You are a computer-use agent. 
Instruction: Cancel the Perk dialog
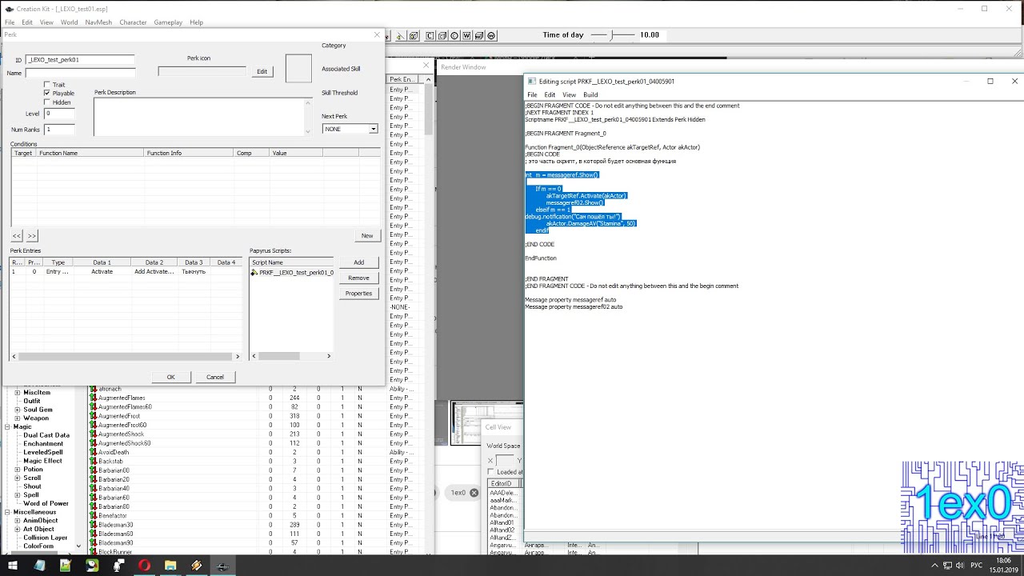(215, 377)
